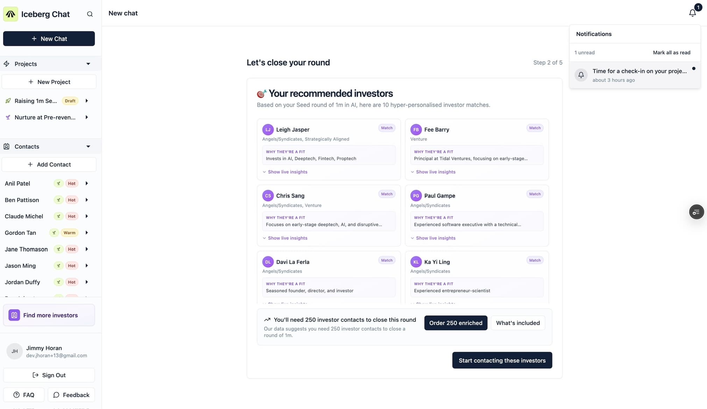The height and width of the screenshot is (409, 707).
Task: Click the Feedback speech-bubble icon
Action: 56,395
